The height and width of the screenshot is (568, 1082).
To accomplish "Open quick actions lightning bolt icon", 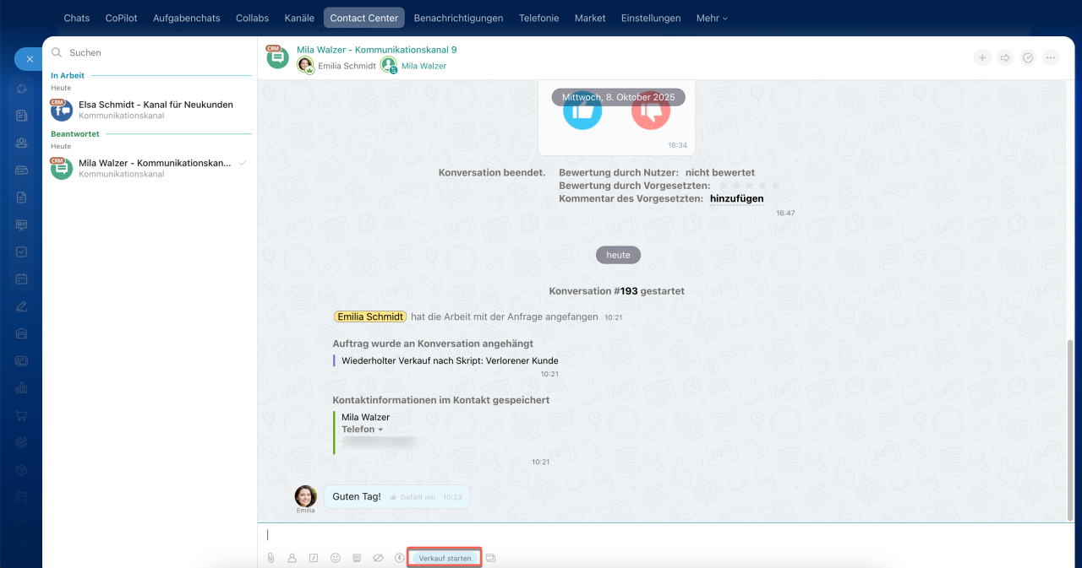I will click(x=399, y=558).
